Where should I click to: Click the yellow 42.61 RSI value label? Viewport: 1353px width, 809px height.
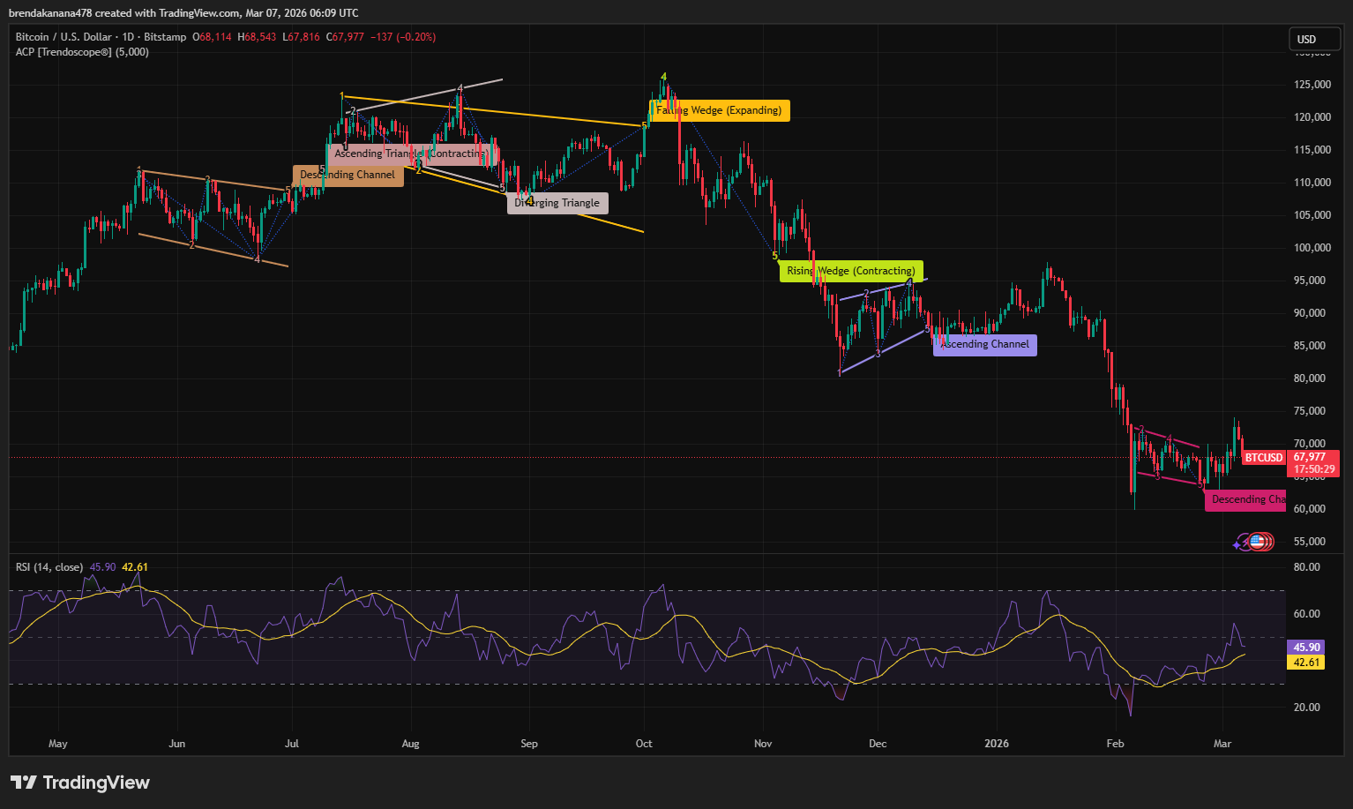coord(1306,662)
